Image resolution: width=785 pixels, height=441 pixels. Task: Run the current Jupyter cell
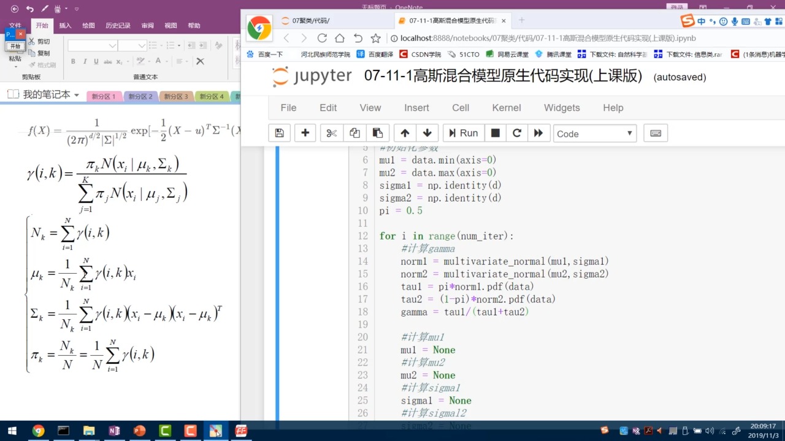463,133
